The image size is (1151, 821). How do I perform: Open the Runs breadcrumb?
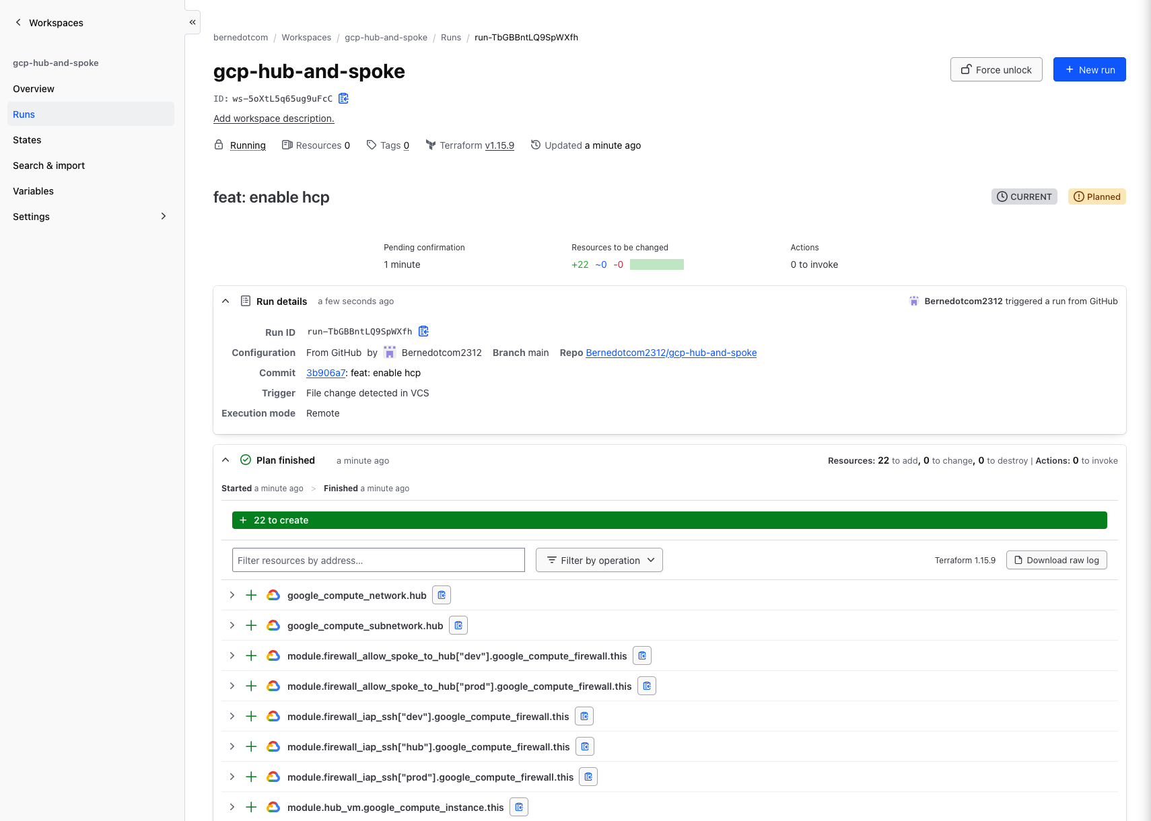pyautogui.click(x=451, y=37)
